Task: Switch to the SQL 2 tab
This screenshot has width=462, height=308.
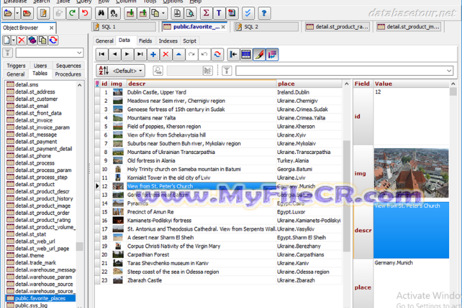Action: (x=266, y=27)
